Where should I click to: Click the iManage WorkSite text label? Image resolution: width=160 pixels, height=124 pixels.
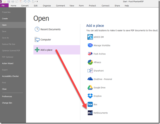point(102,46)
